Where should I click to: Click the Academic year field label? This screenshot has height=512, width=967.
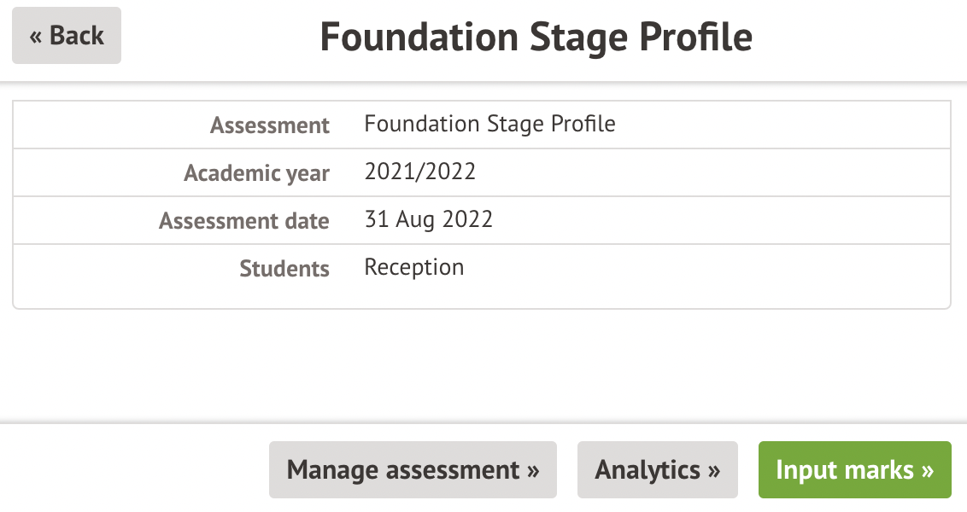(x=256, y=173)
